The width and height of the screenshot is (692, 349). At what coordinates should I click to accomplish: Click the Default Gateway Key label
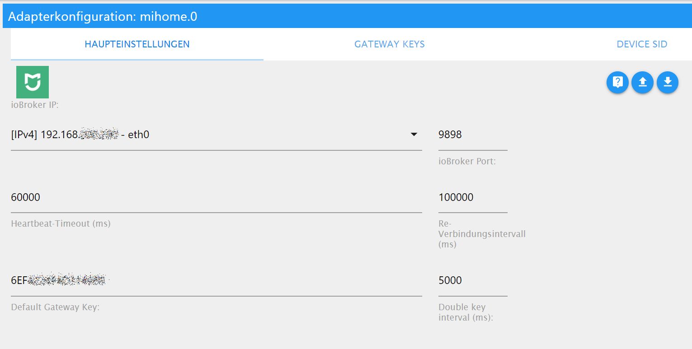coord(55,307)
